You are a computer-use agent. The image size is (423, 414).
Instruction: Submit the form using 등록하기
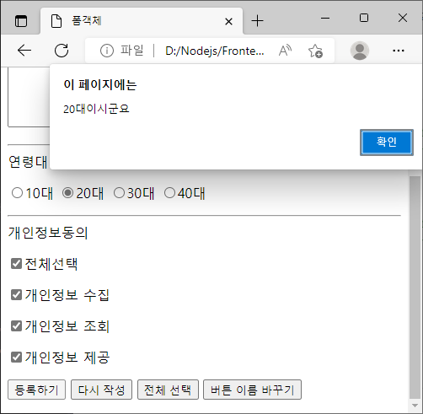(x=36, y=390)
